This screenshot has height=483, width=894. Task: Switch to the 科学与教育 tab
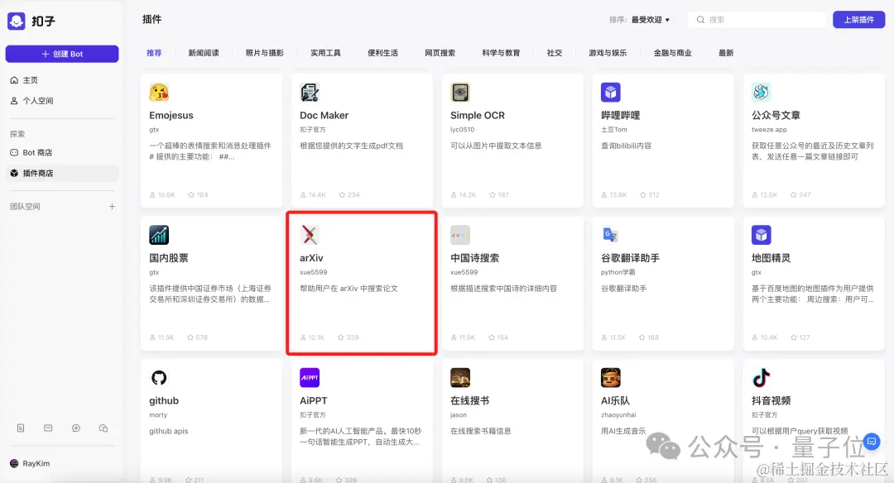click(501, 53)
